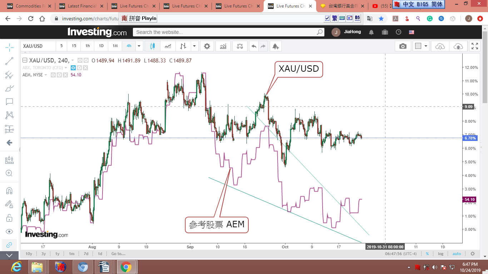This screenshot has height=274, width=488.
Task: Select the text annotation tool
Action: point(9,102)
